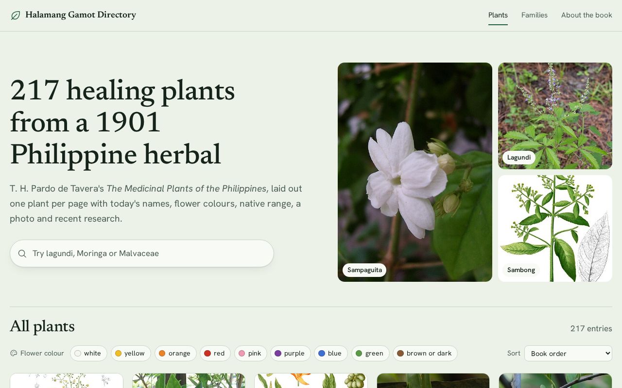This screenshot has height=388, width=622.
Task: Go to About the book
Action: [x=587, y=15]
